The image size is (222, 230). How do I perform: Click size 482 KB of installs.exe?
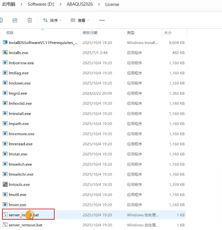pos(178,53)
